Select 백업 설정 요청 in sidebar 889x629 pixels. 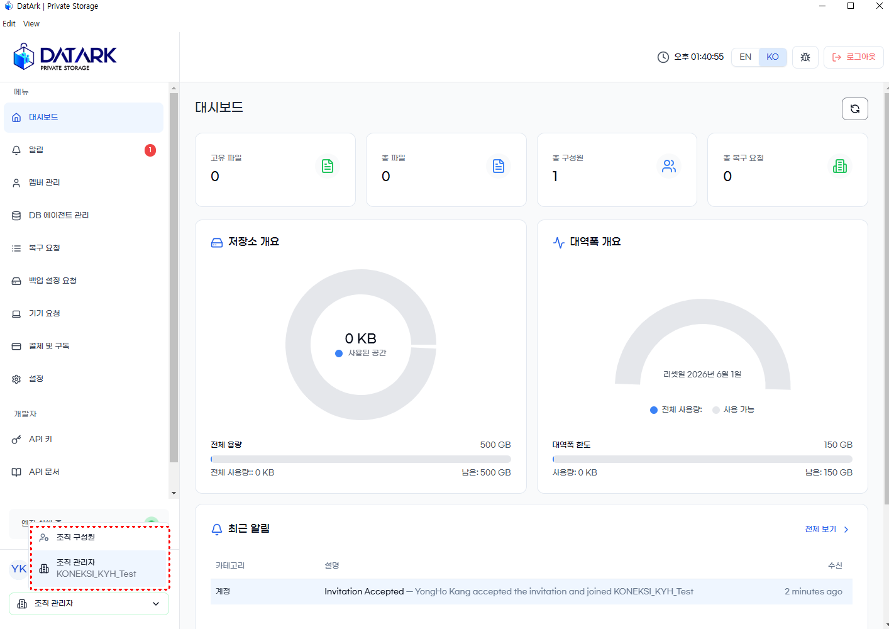pos(84,281)
